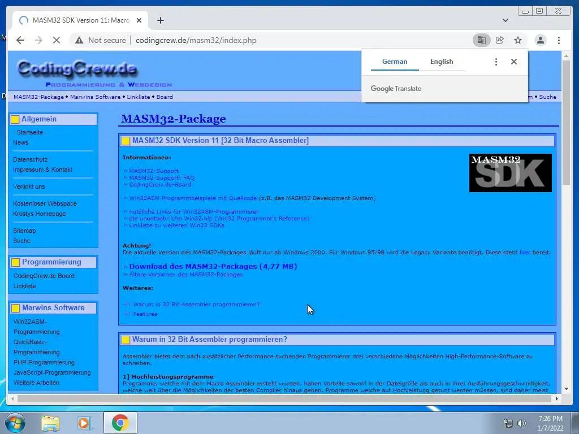579x434 pixels.
Task: Open Verlinkt uns sidebar link
Action: 29,186
